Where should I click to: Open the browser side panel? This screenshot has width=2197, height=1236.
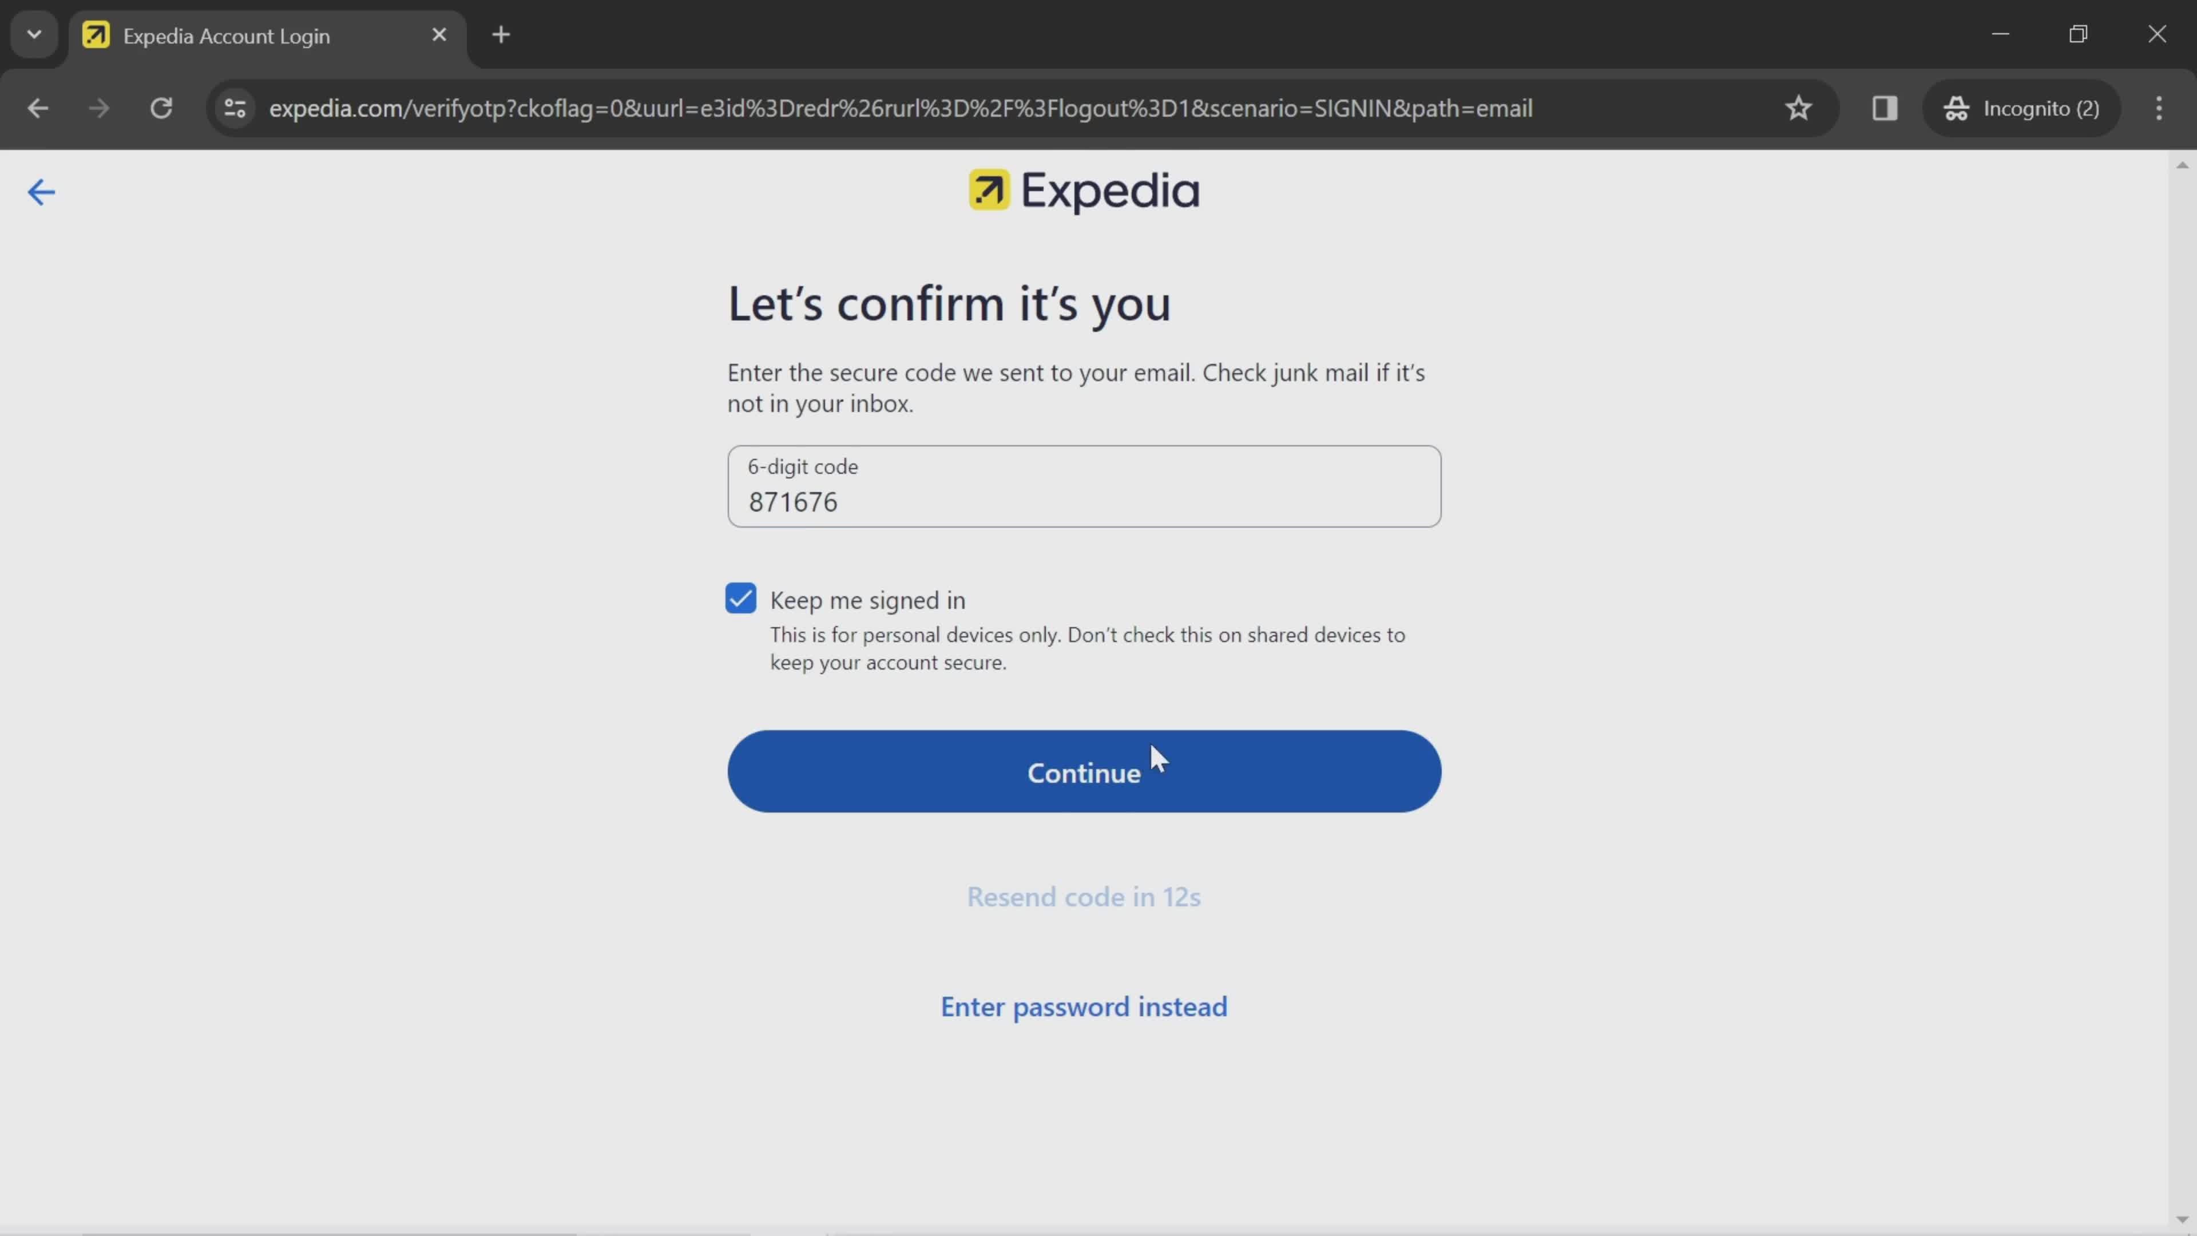click(1885, 108)
